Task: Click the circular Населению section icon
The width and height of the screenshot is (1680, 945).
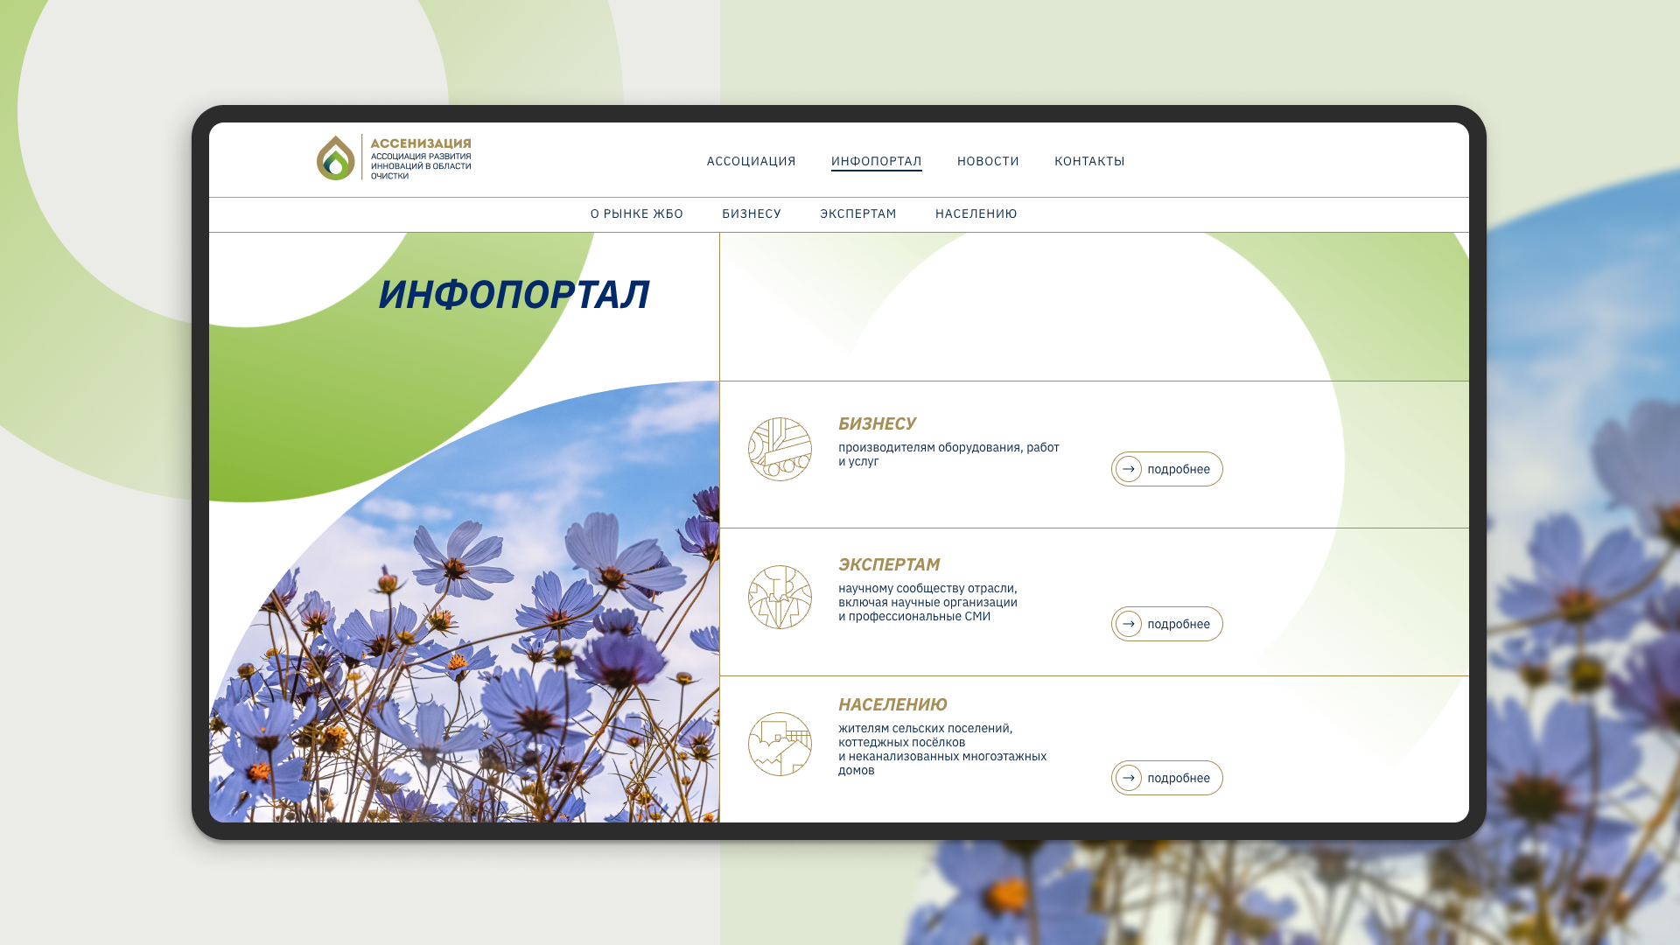Action: 780,744
